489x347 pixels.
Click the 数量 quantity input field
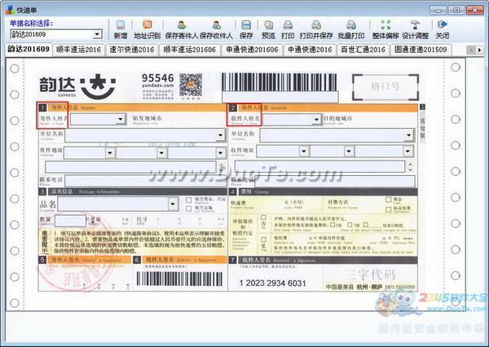(70, 221)
